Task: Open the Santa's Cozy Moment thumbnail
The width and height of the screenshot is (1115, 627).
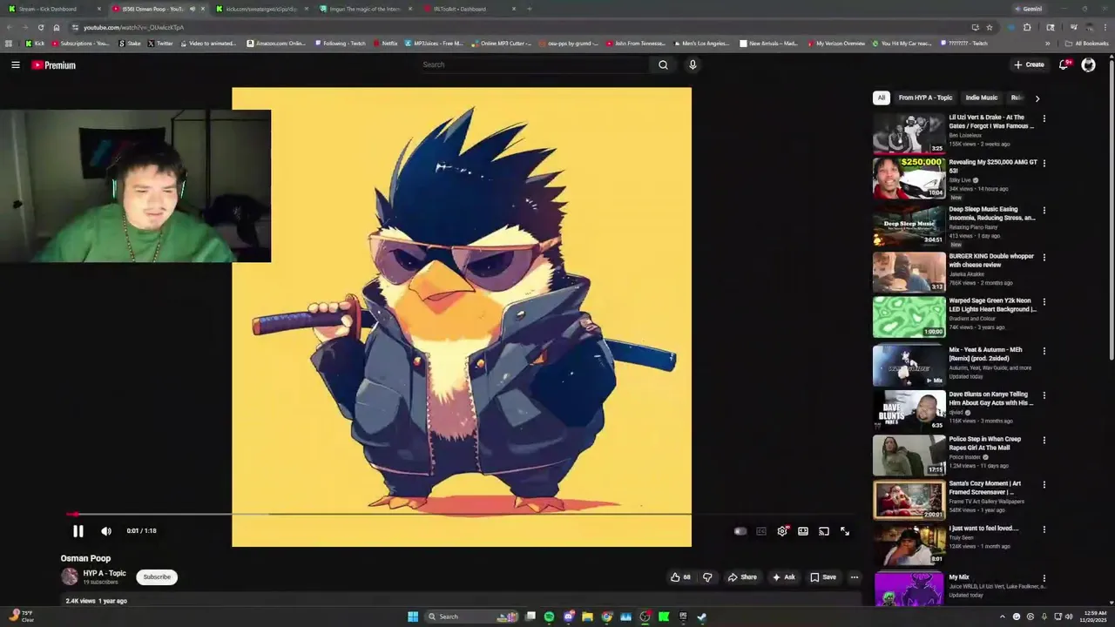Action: coord(909,500)
